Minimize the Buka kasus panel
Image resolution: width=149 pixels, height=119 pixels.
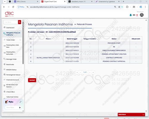point(143,115)
